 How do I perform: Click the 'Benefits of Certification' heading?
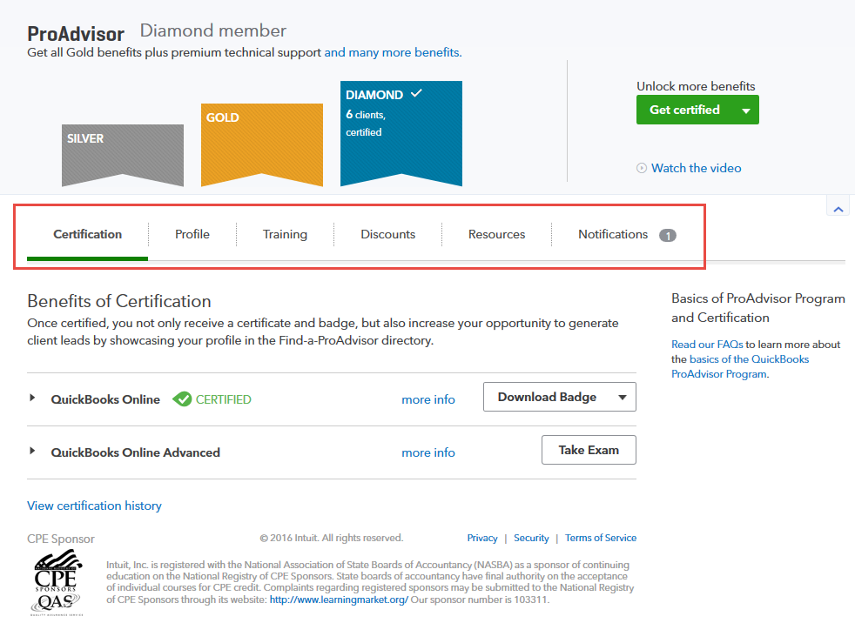tap(119, 301)
